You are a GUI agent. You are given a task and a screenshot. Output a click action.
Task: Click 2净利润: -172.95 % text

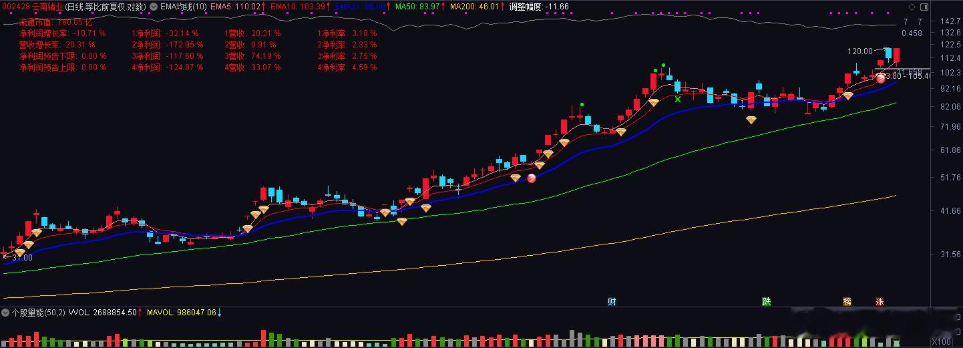[x=168, y=45]
